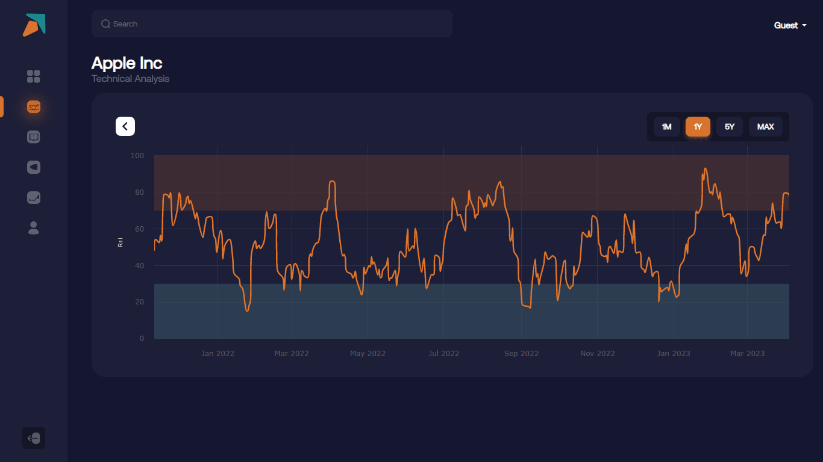Viewport: 823px width, 462px height.
Task: Click the Technical Analysis subtitle
Action: 130,79
